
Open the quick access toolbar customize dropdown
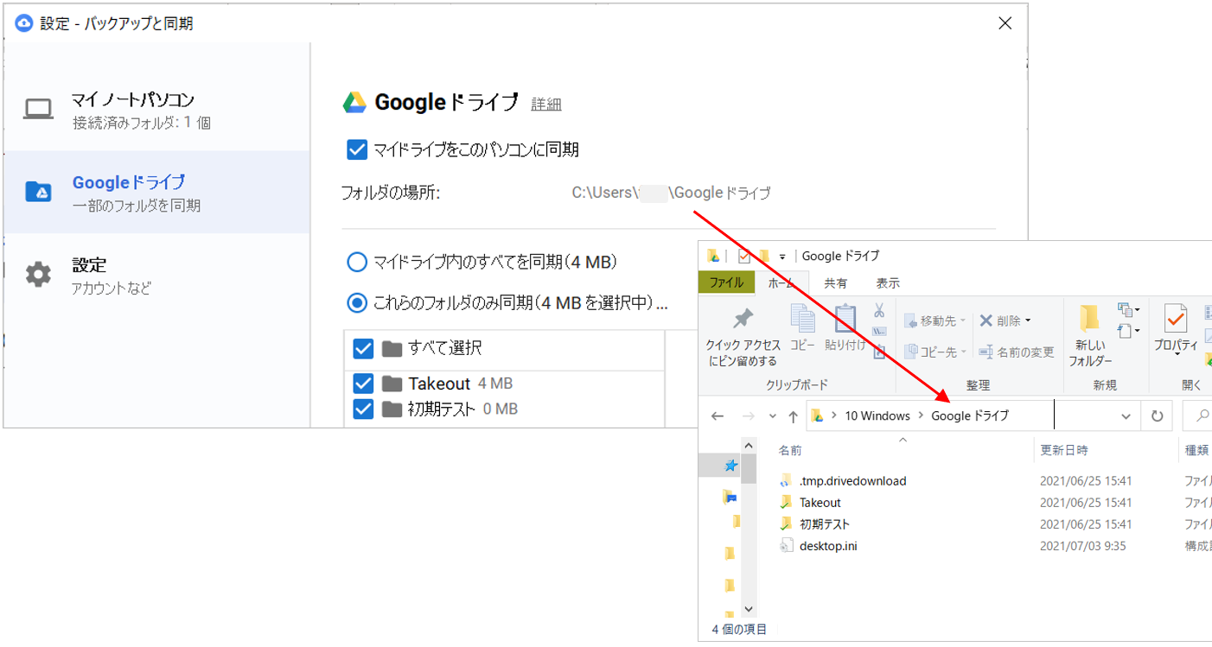(782, 257)
